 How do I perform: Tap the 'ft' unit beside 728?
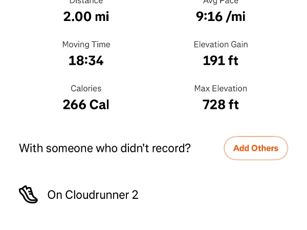(x=233, y=105)
